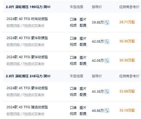Open 配置 for 45 TFSI 臻选动感型
The image size is (141, 119).
[83, 114]
